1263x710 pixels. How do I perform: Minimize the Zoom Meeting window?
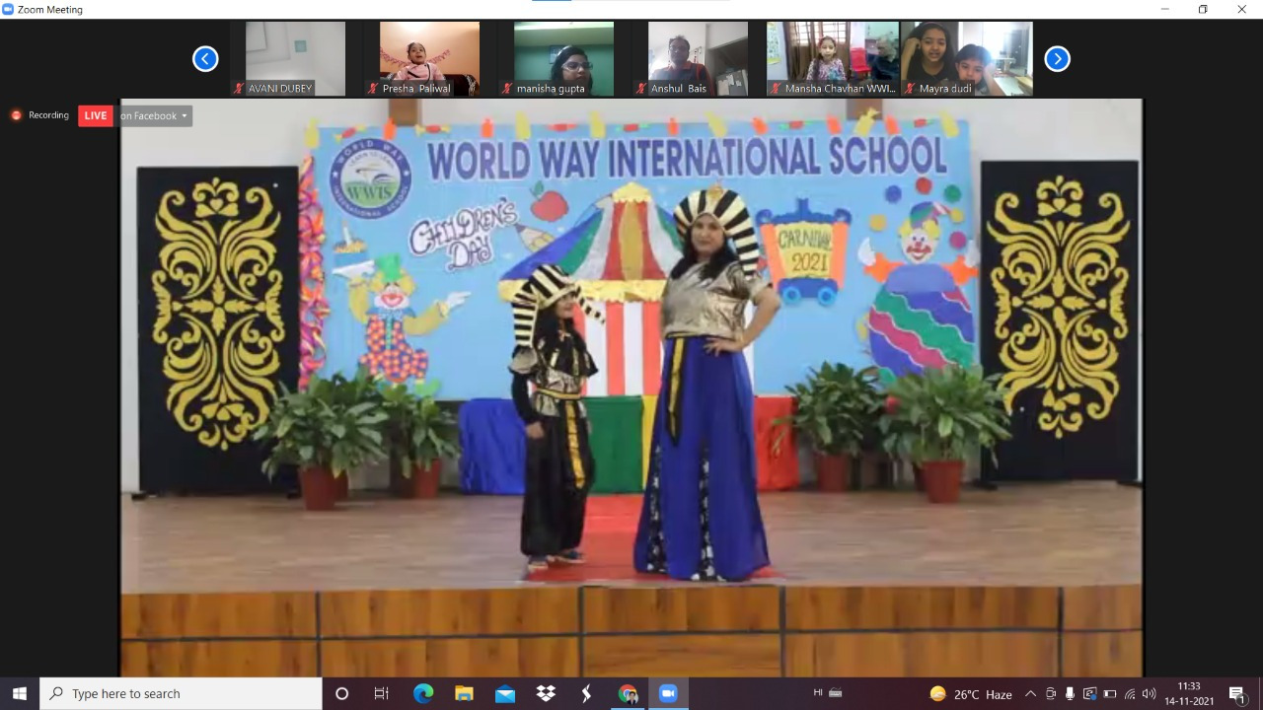[x=1164, y=9]
